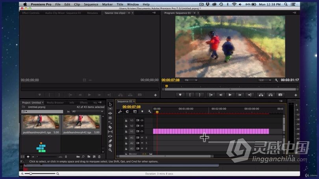Toggle V1 track output eye

pyautogui.click(x=142, y=131)
